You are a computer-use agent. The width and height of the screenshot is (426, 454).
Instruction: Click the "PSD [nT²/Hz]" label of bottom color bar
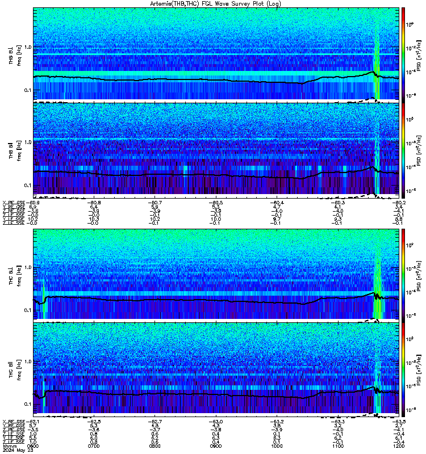(x=419, y=370)
